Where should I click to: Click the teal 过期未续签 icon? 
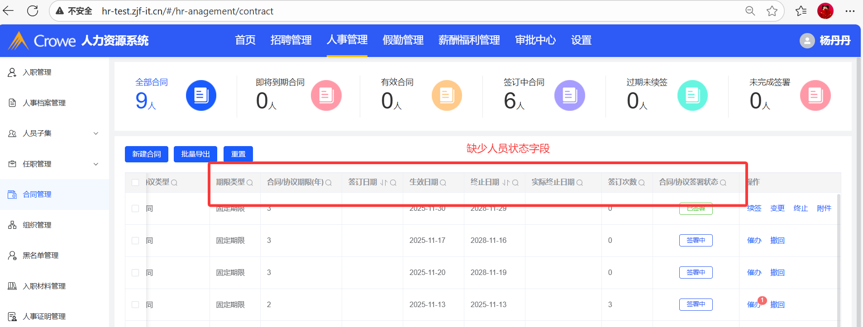(692, 95)
